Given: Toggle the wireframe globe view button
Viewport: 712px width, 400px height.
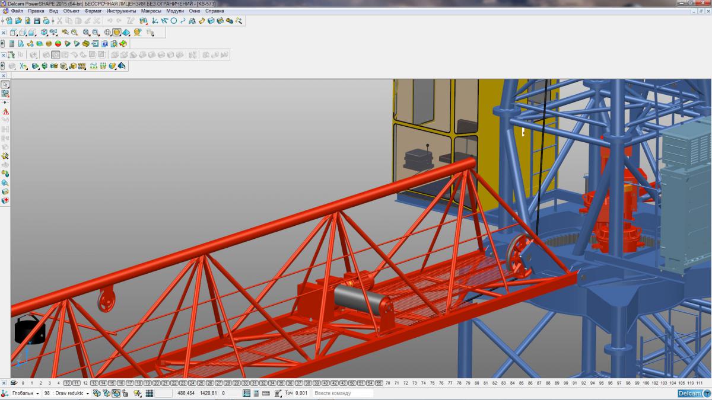Looking at the screenshot, I should 107,33.
